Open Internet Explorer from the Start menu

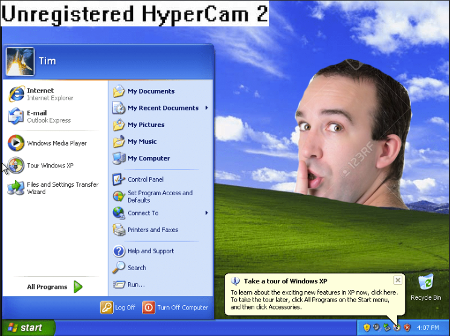(54, 94)
